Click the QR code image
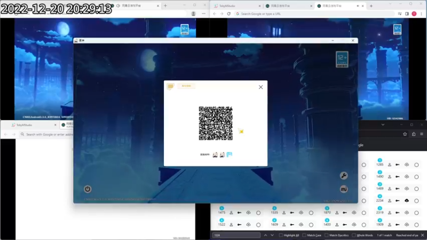The image size is (427, 240). [216, 123]
